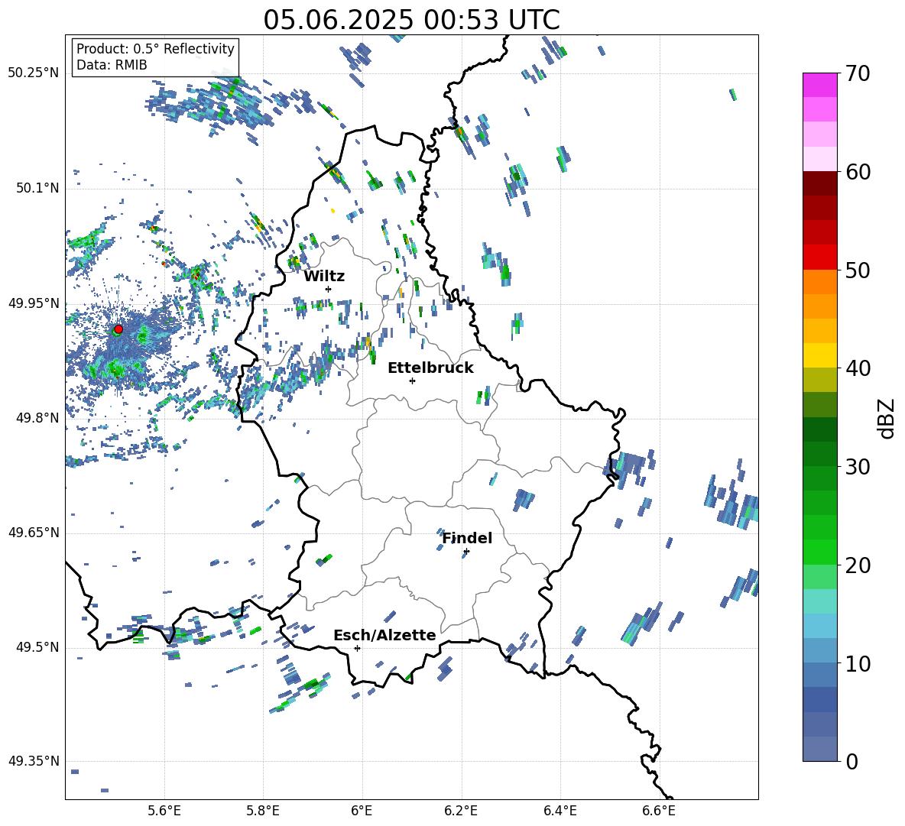The height and width of the screenshot is (826, 905).
Task: Click the 50.25°N latitude label
Action: coord(34,73)
